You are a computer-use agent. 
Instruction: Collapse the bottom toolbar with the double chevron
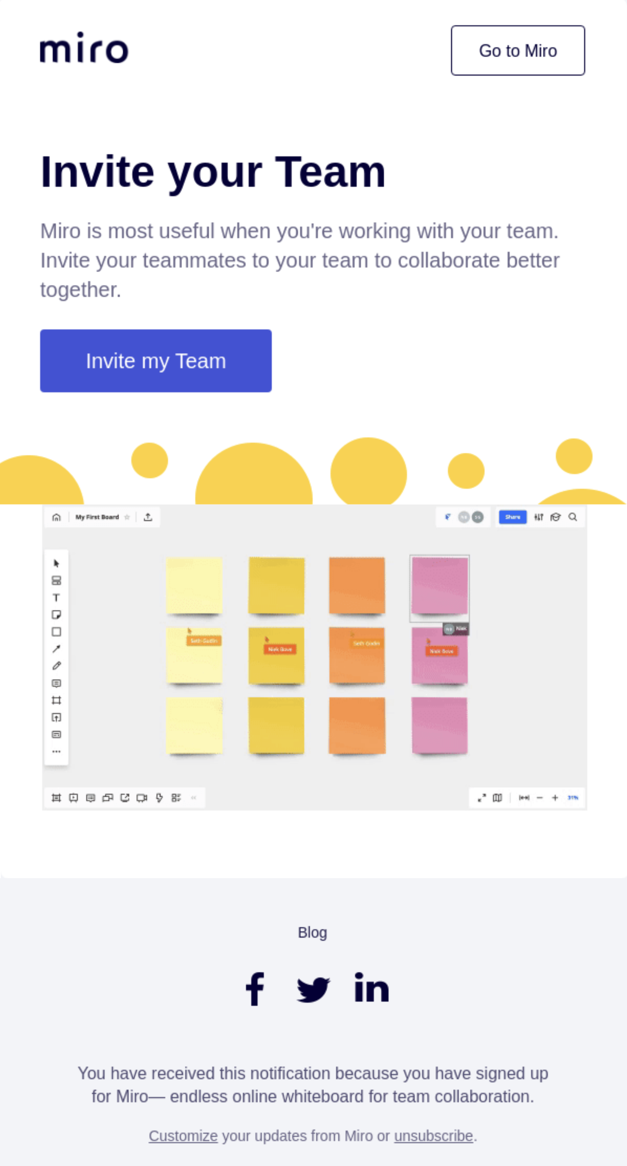[194, 798]
